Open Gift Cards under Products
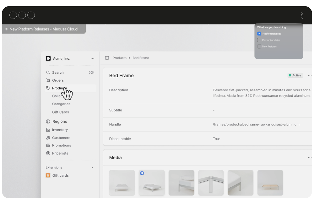Viewport: 314px width, 204px height. [61, 112]
